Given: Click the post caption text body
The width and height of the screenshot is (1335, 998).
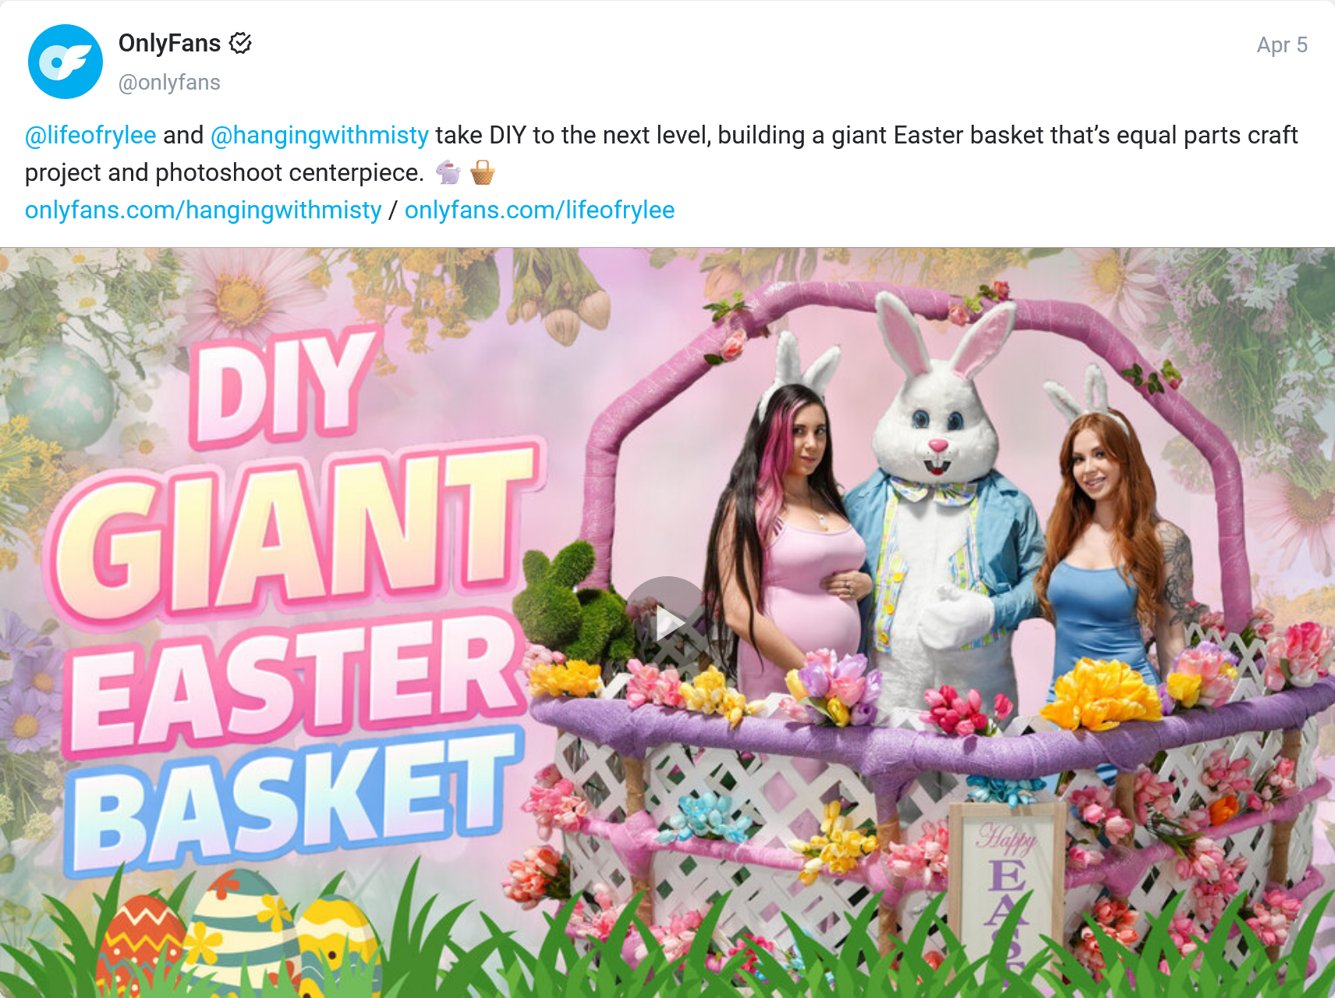Looking at the screenshot, I should click(x=661, y=172).
